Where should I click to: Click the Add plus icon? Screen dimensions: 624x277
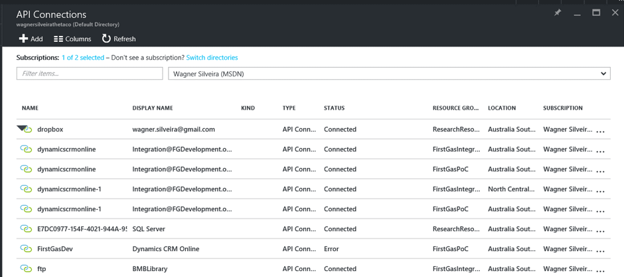pyautogui.click(x=23, y=39)
